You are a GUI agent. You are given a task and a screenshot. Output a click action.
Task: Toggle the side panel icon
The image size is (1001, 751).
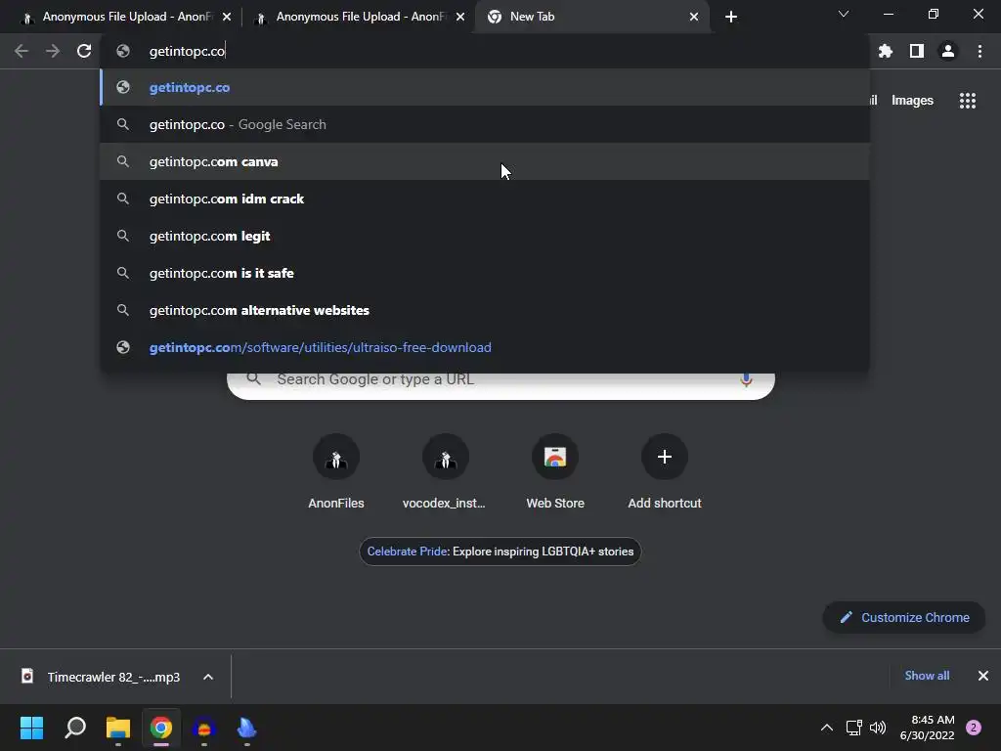[x=917, y=51]
